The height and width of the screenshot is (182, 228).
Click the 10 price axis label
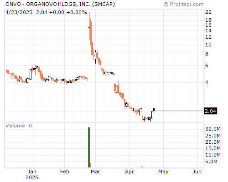point(208,45)
